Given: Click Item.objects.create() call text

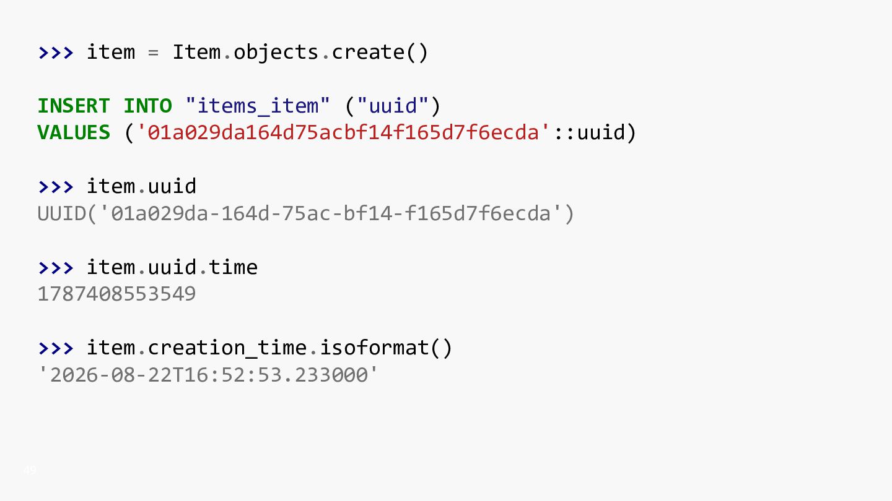Looking at the screenshot, I should pyautogui.click(x=300, y=53).
